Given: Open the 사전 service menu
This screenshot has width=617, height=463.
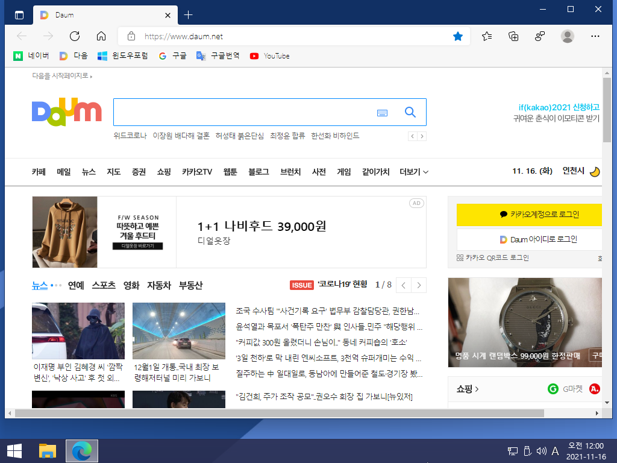Looking at the screenshot, I should pos(319,172).
